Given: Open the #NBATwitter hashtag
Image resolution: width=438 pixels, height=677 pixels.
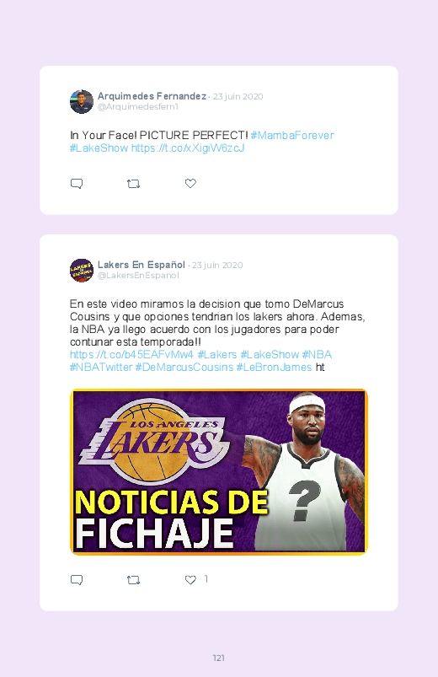Looking at the screenshot, I should point(101,367).
